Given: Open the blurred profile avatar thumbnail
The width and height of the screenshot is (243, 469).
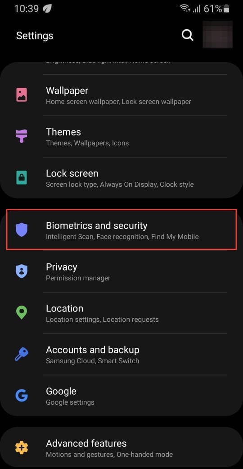Looking at the screenshot, I should click(218, 34).
